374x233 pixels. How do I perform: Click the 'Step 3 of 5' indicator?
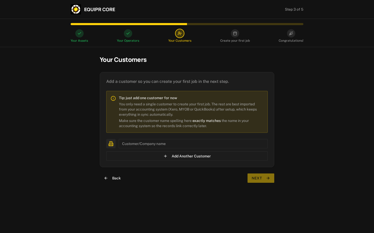294,9
